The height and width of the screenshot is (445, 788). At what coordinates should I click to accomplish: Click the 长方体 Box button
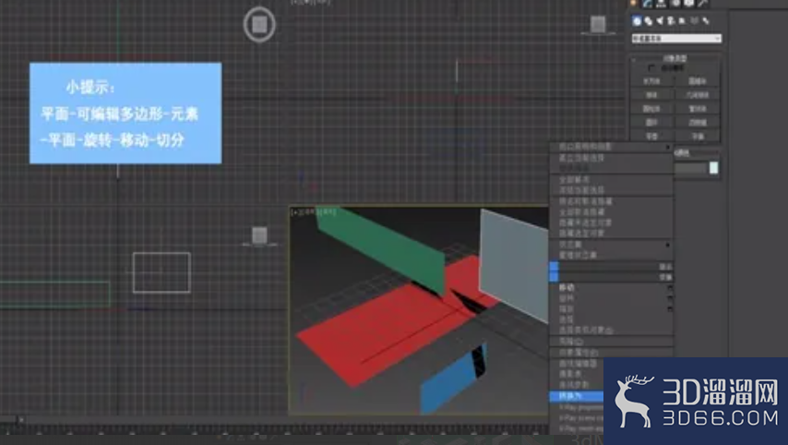(x=651, y=81)
